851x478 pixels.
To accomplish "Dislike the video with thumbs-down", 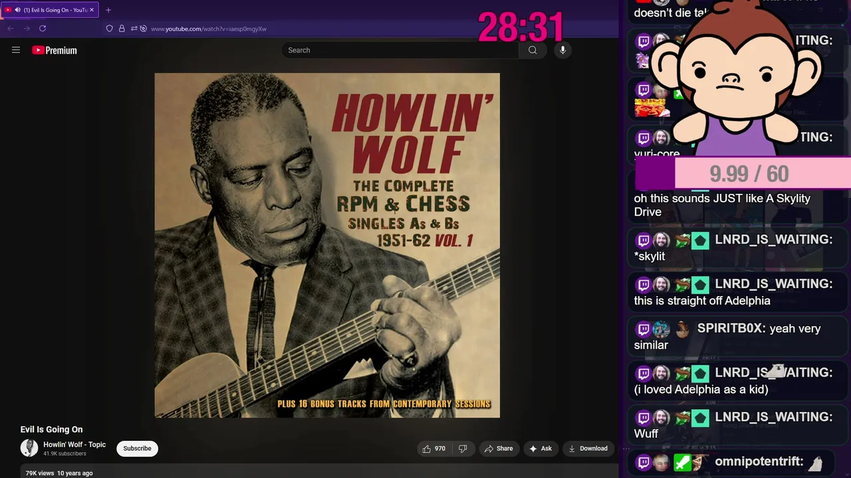I will tap(463, 449).
